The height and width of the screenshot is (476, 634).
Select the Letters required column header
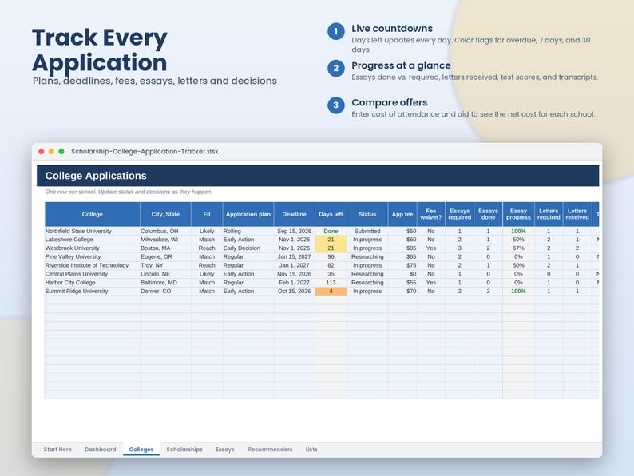tap(549, 214)
